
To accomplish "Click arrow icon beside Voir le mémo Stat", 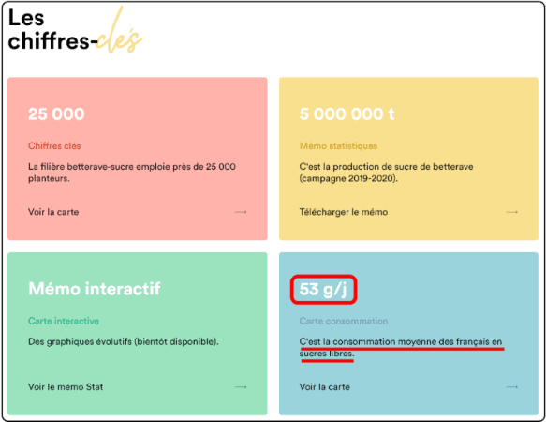I will click(x=241, y=387).
